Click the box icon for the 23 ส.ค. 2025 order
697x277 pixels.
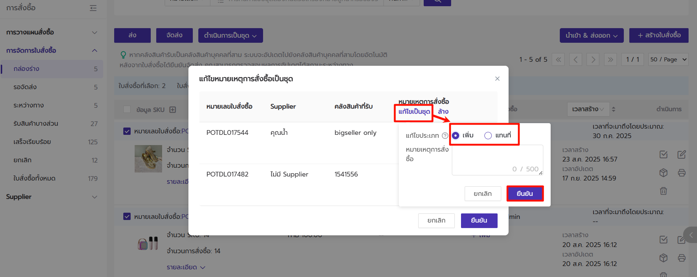663,173
